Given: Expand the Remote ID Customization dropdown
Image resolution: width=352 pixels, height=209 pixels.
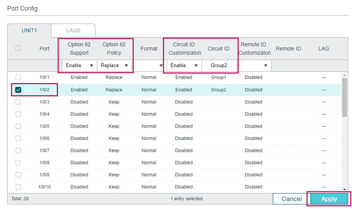Looking at the screenshot, I should (254, 66).
